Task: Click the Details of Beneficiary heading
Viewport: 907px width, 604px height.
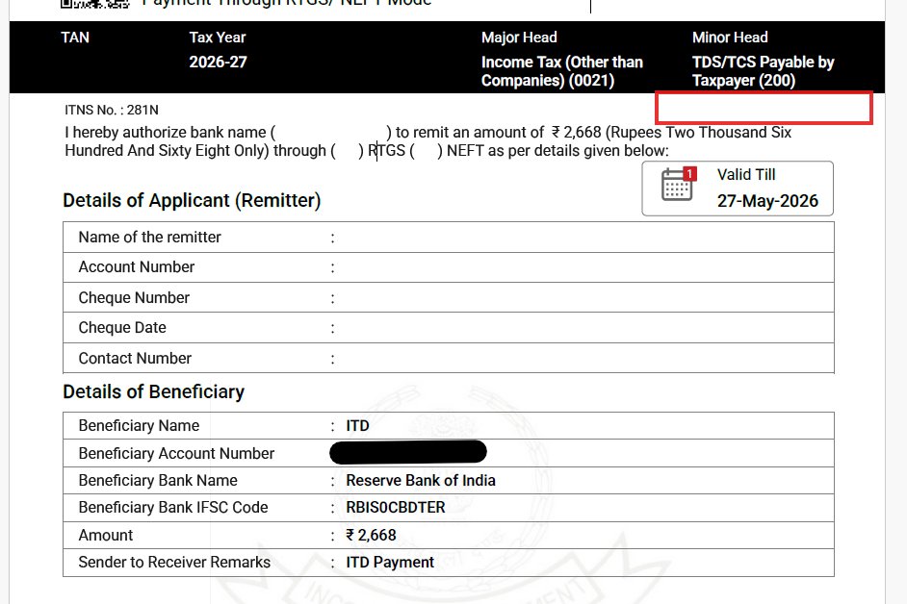Action: (x=154, y=391)
